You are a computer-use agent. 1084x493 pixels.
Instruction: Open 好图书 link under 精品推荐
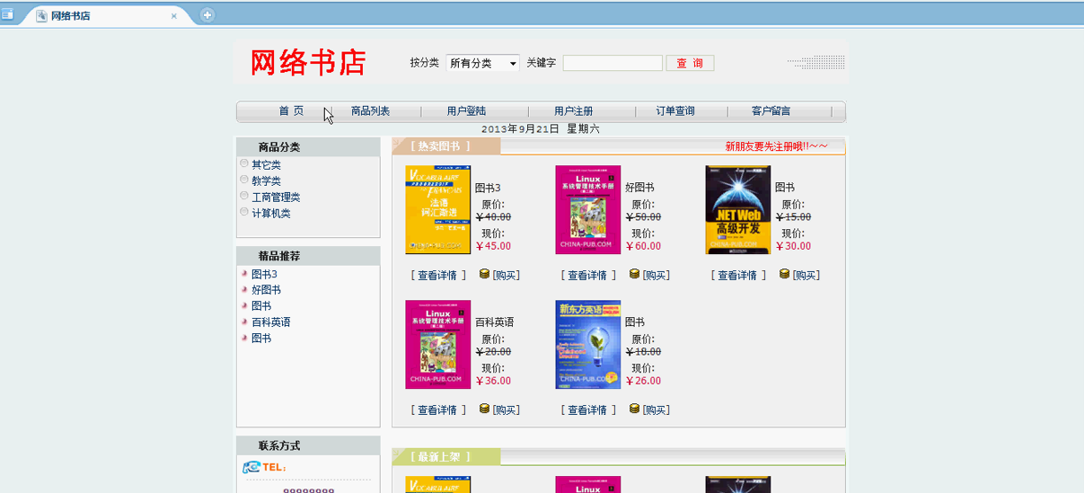(x=266, y=290)
